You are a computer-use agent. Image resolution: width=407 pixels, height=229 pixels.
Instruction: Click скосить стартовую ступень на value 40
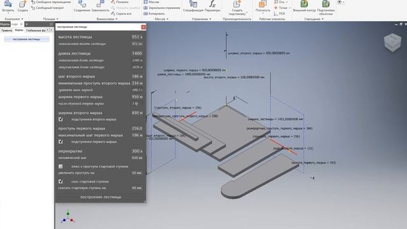coord(137,188)
